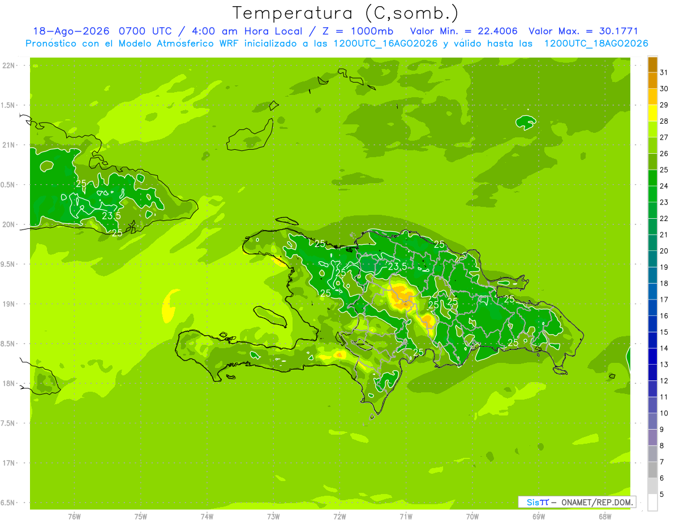
Task: Click the legend value "20"
Action: pyautogui.click(x=664, y=251)
